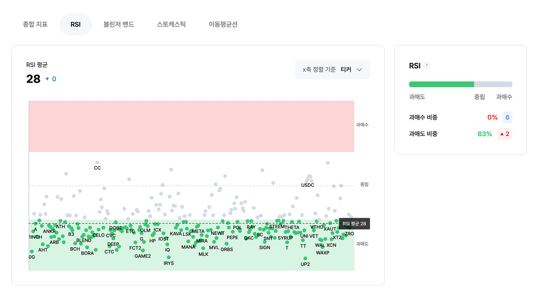Open the 스토캐스틱 tab
Viewport: 538px width, 302px height.
[x=171, y=24]
